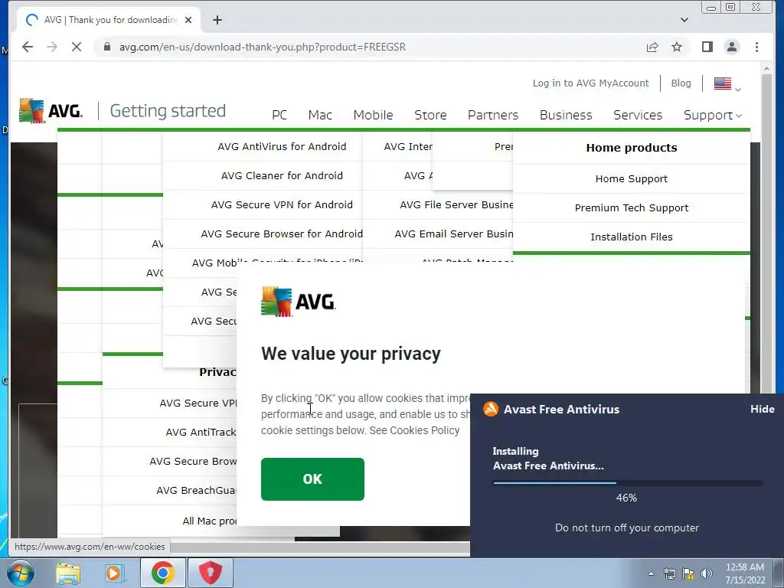
Task: Open the Blog link
Action: coord(681,83)
